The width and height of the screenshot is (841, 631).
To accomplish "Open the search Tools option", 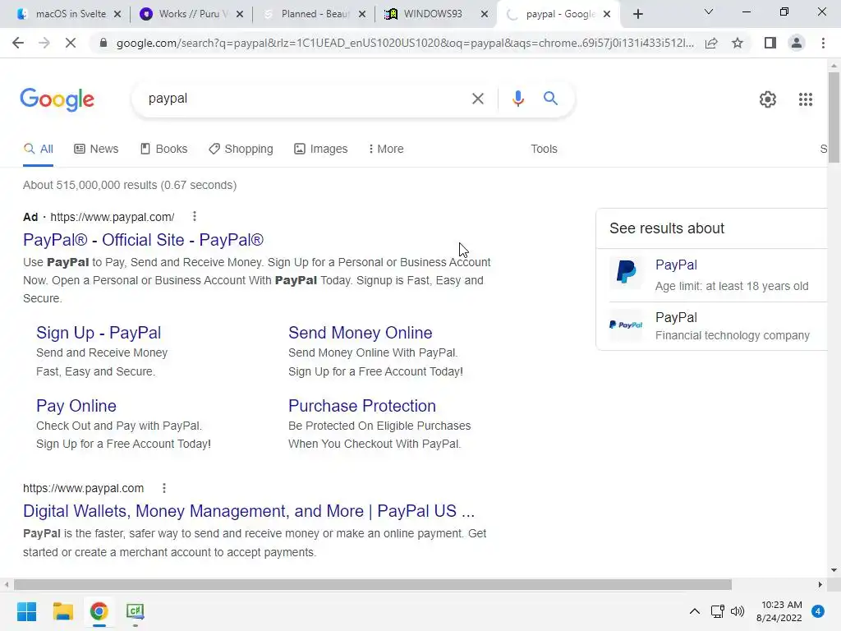I will coord(544,150).
